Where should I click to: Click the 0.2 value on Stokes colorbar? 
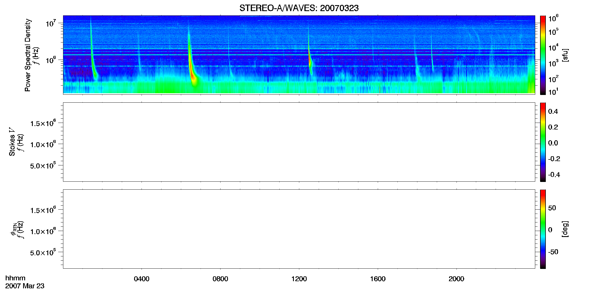(x=553, y=127)
